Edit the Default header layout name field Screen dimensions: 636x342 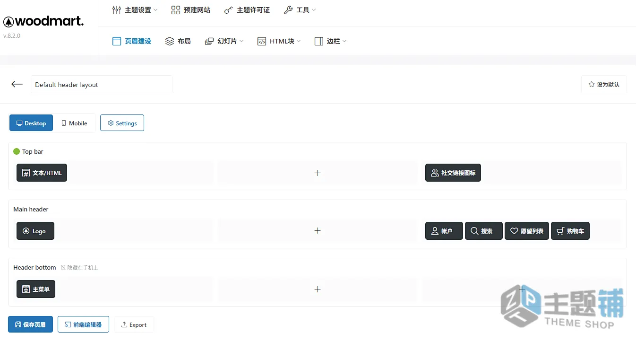pyautogui.click(x=102, y=84)
